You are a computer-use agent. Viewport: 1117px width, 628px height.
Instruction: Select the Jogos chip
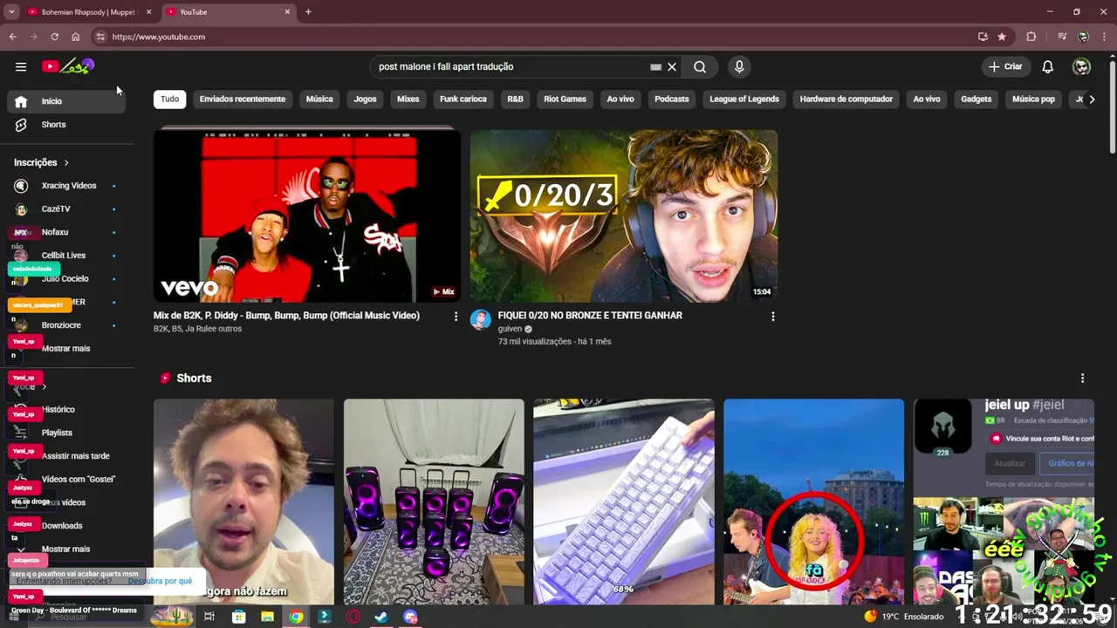(x=365, y=99)
